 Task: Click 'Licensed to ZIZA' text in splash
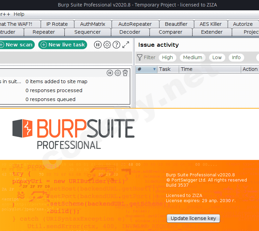click(x=184, y=195)
